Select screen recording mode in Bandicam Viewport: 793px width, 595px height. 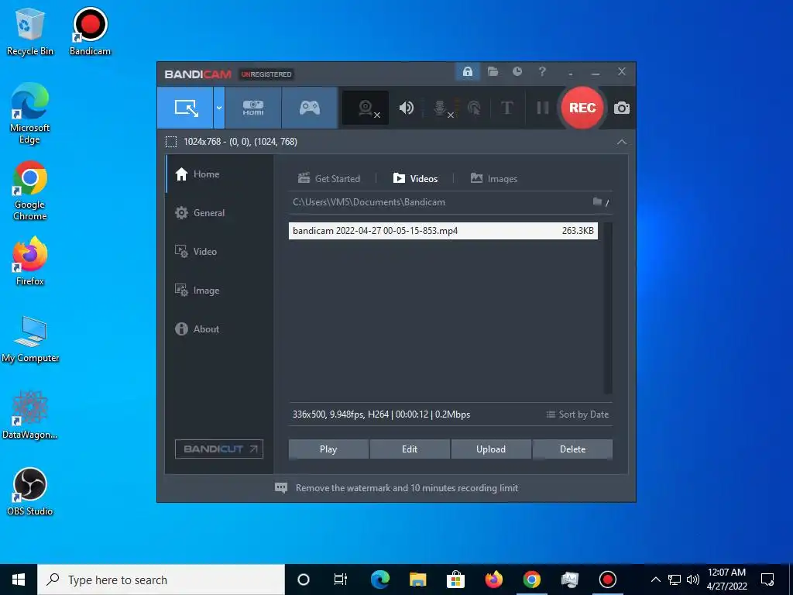point(185,108)
